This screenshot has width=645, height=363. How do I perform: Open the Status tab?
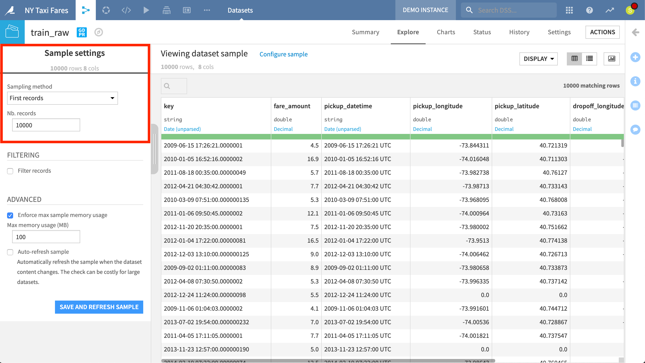[x=482, y=32]
